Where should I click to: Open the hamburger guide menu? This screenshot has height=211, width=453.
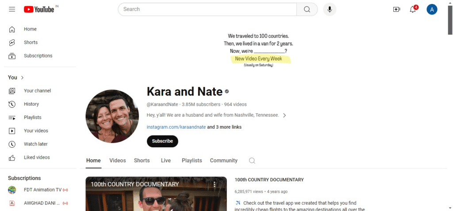tap(12, 9)
